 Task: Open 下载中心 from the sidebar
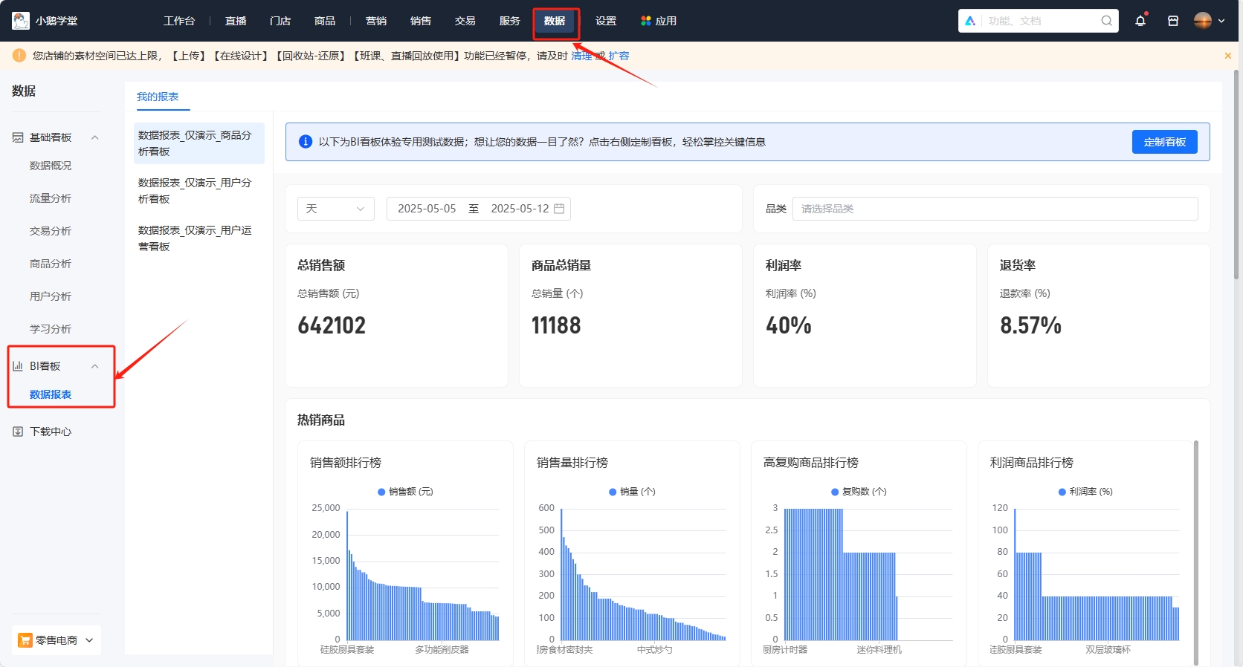coord(50,432)
